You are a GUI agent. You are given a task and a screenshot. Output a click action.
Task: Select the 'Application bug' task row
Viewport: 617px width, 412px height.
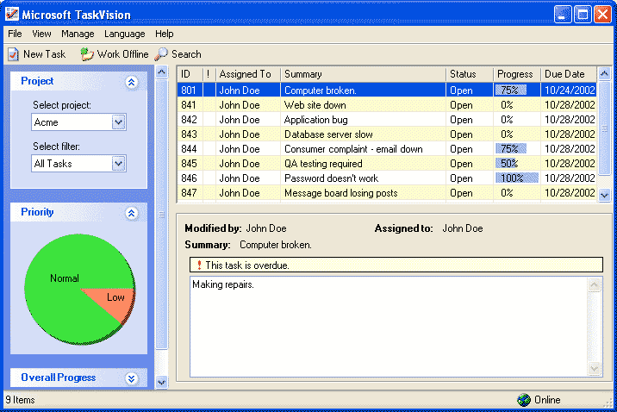tap(387, 120)
